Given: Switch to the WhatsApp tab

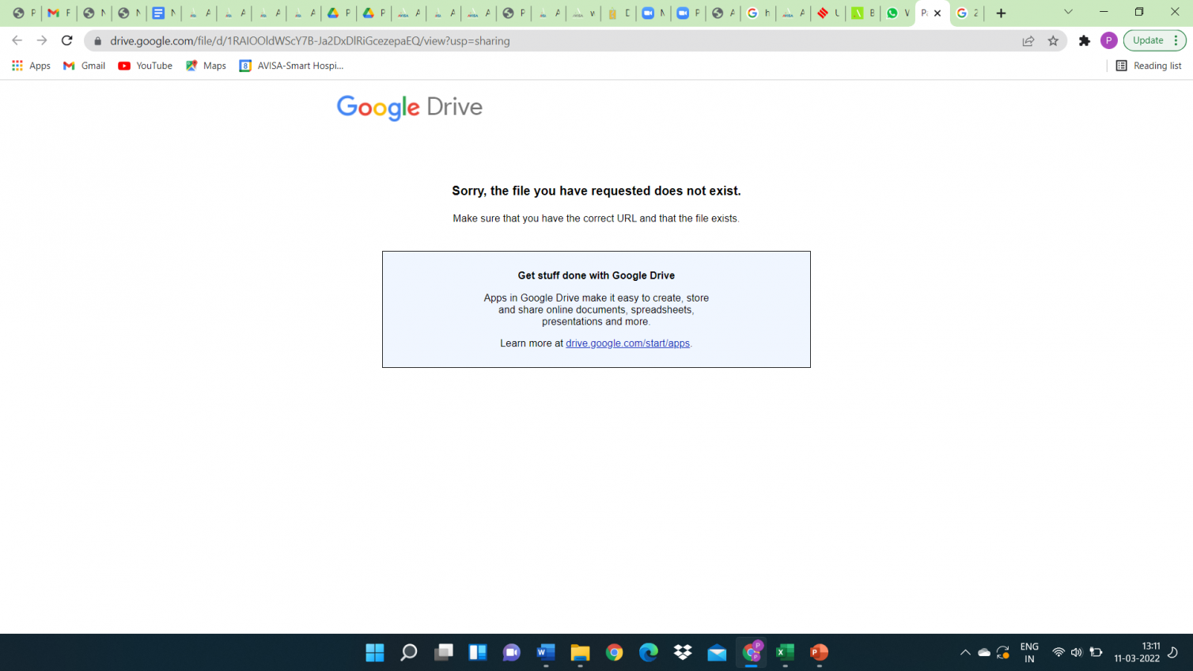Looking at the screenshot, I should coord(898,13).
